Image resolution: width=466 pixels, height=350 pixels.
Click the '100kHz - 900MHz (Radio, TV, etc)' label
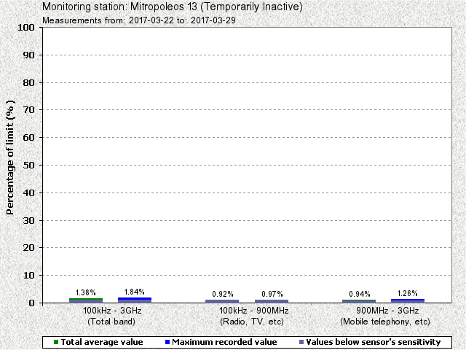[253, 316]
